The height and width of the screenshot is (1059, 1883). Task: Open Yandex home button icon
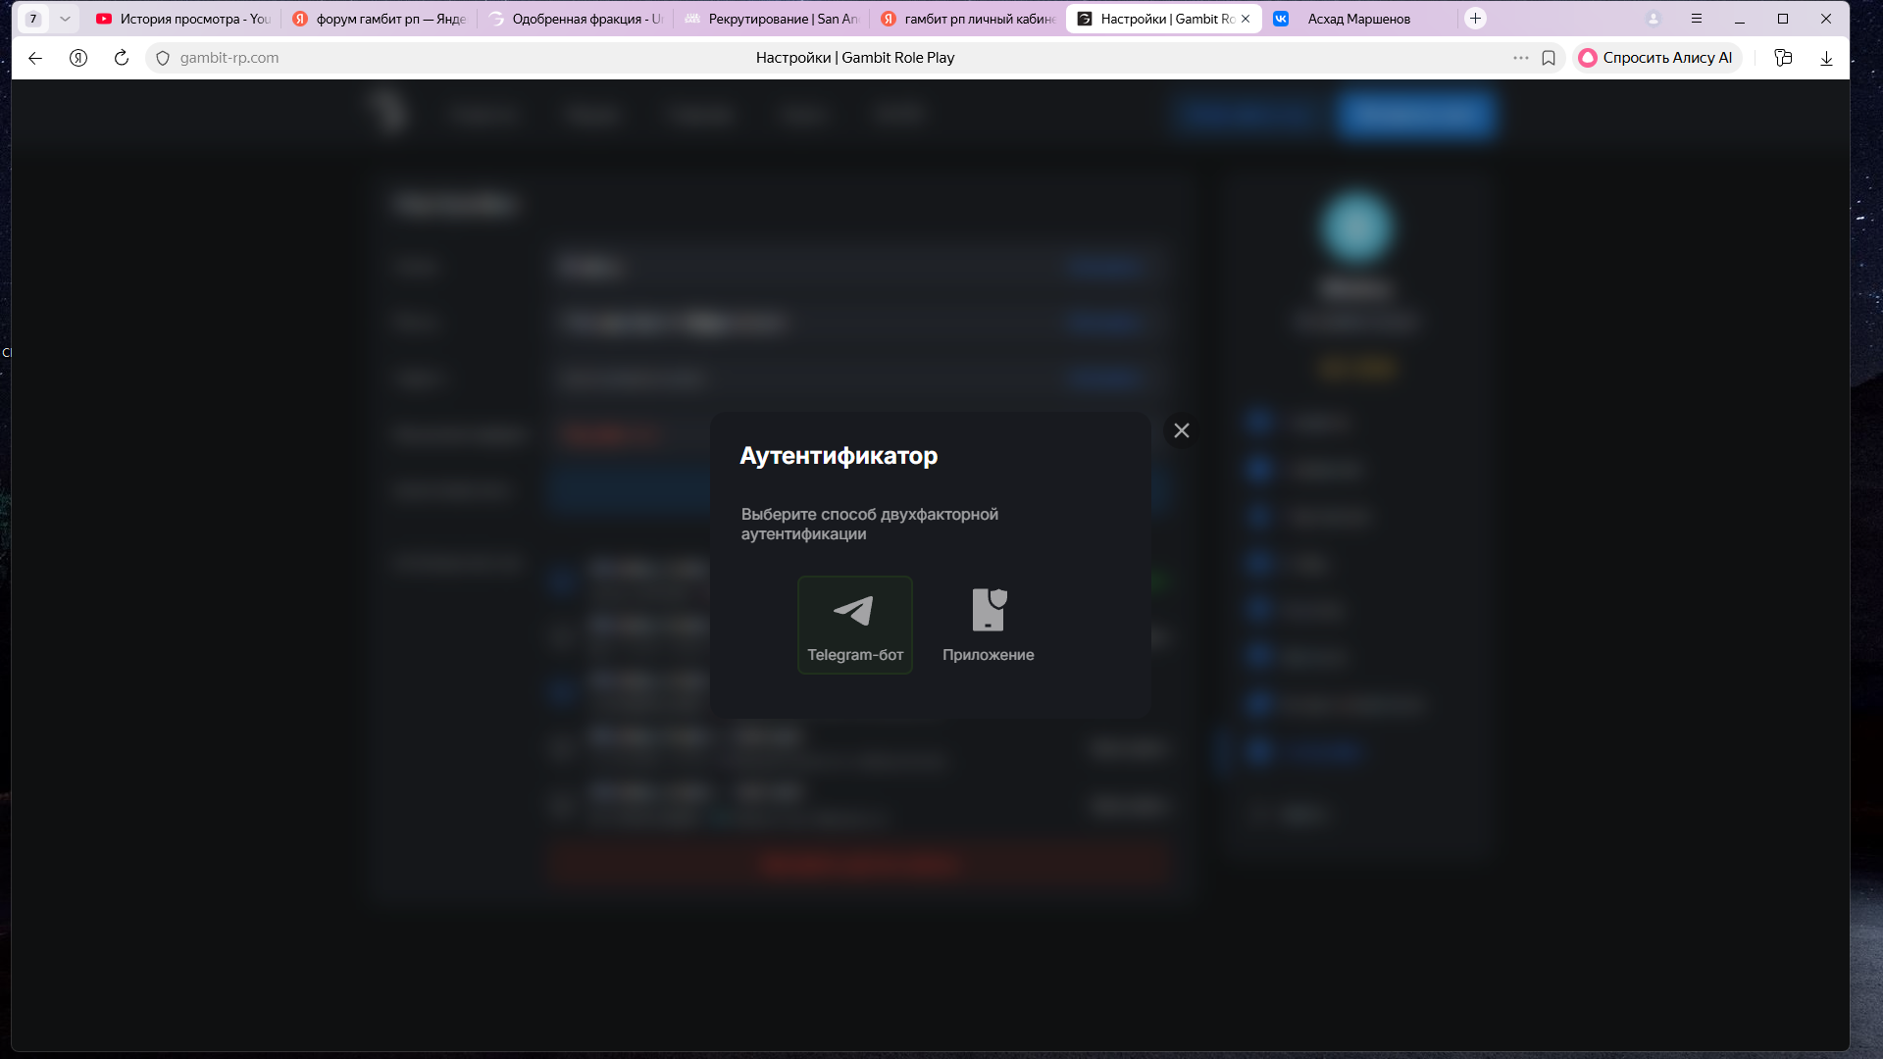click(78, 58)
